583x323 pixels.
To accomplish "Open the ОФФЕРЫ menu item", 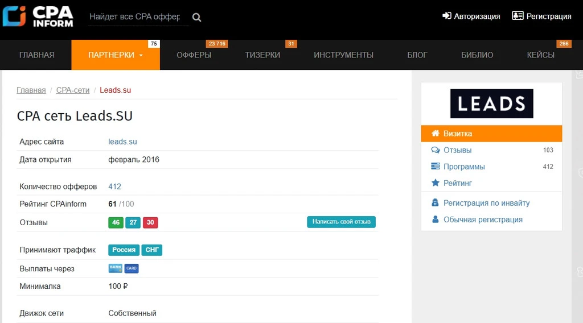I will coord(194,55).
